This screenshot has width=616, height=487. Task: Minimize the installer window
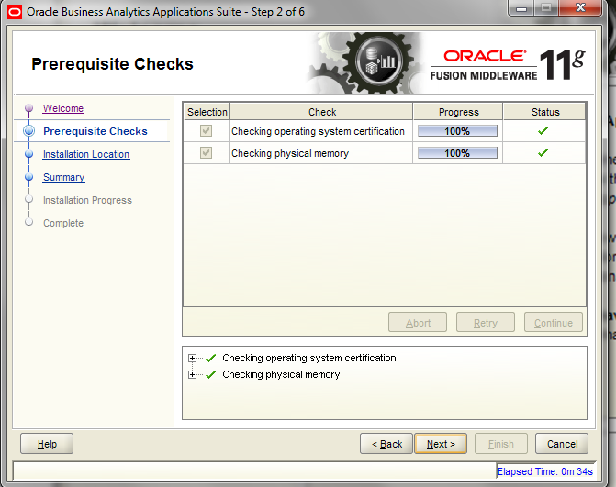[521, 8]
